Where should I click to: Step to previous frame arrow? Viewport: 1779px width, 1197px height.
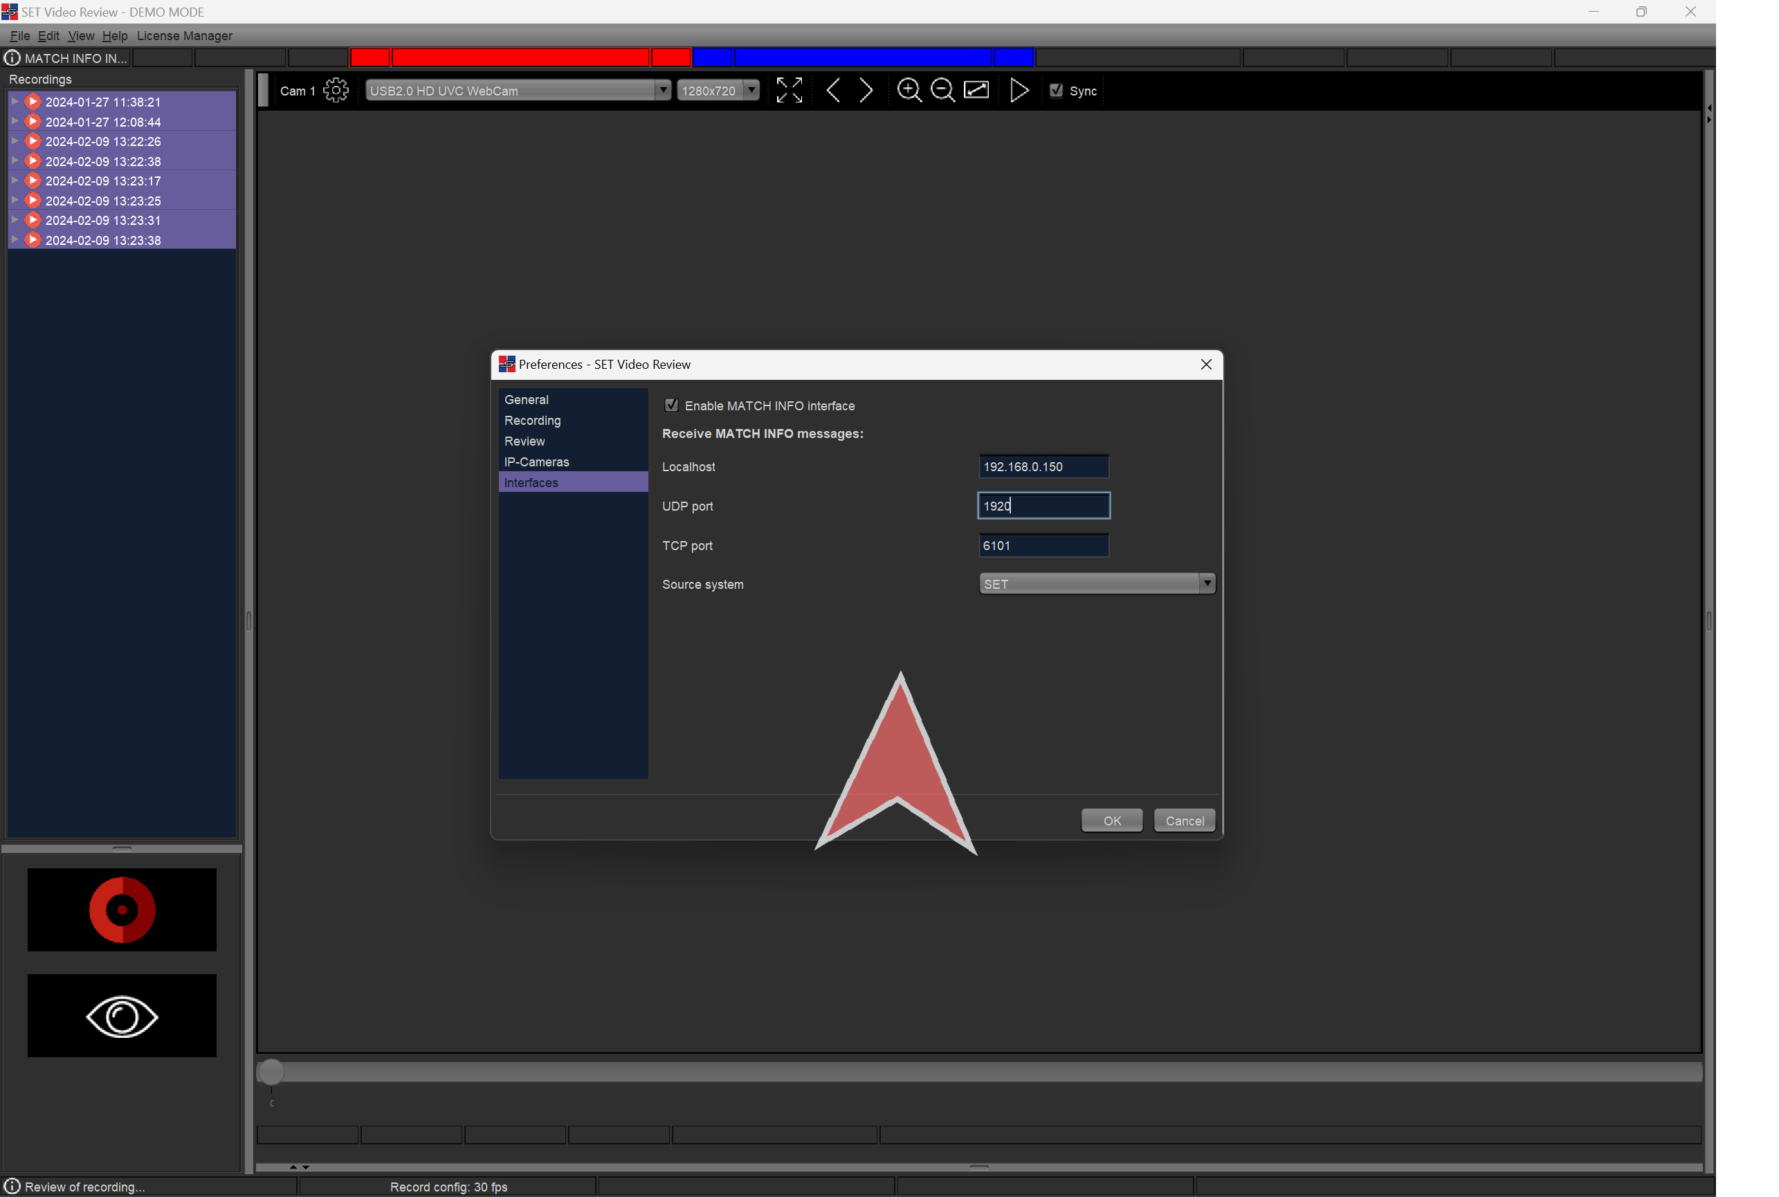point(834,90)
